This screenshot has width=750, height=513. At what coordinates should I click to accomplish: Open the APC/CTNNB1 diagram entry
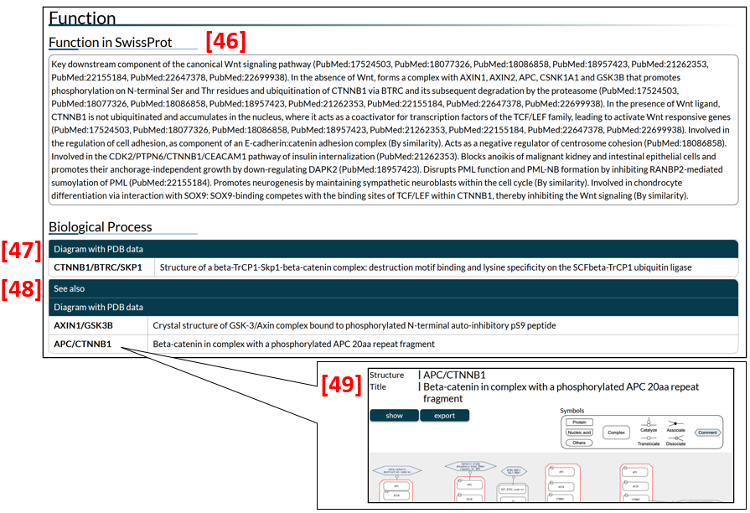point(83,344)
